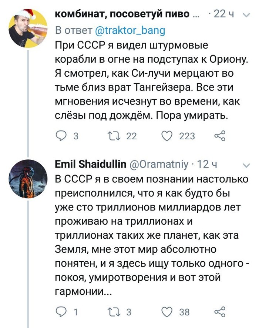View the Santa hat user avatar
259x328 pixels.
[x=28, y=28]
